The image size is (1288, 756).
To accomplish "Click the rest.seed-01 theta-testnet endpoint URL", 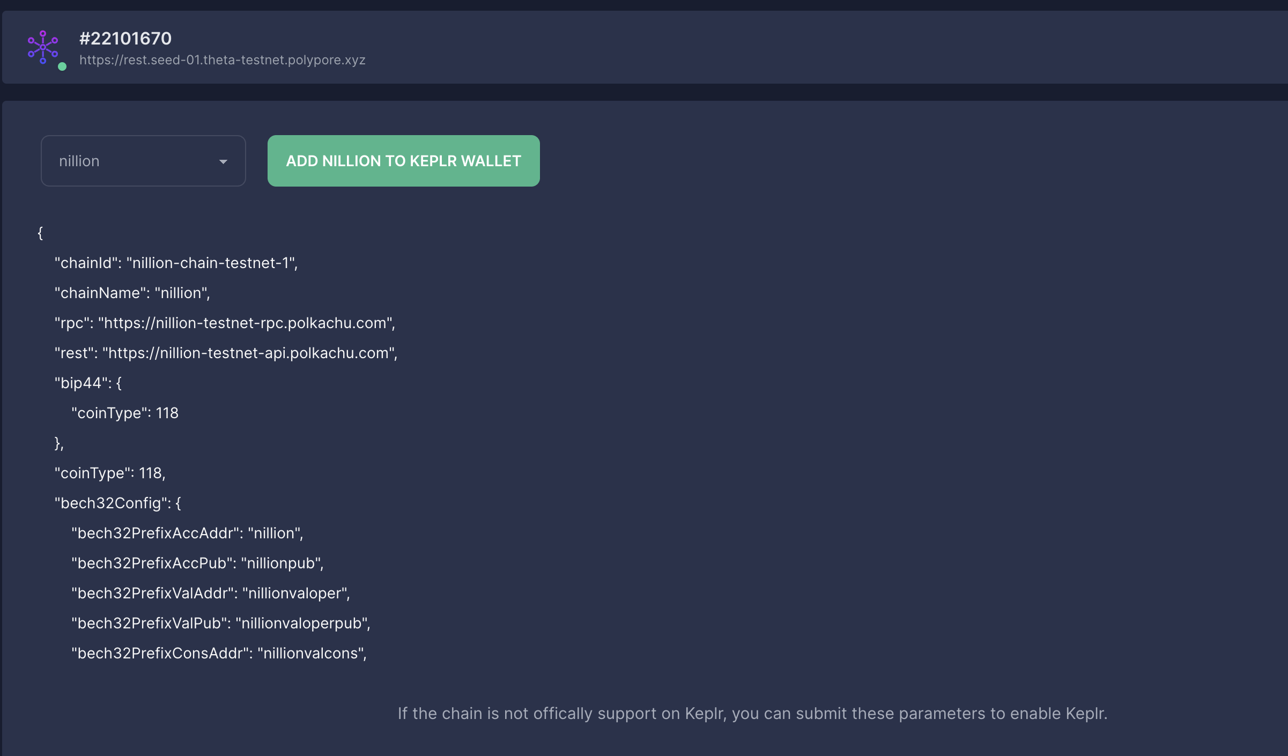I will 223,60.
